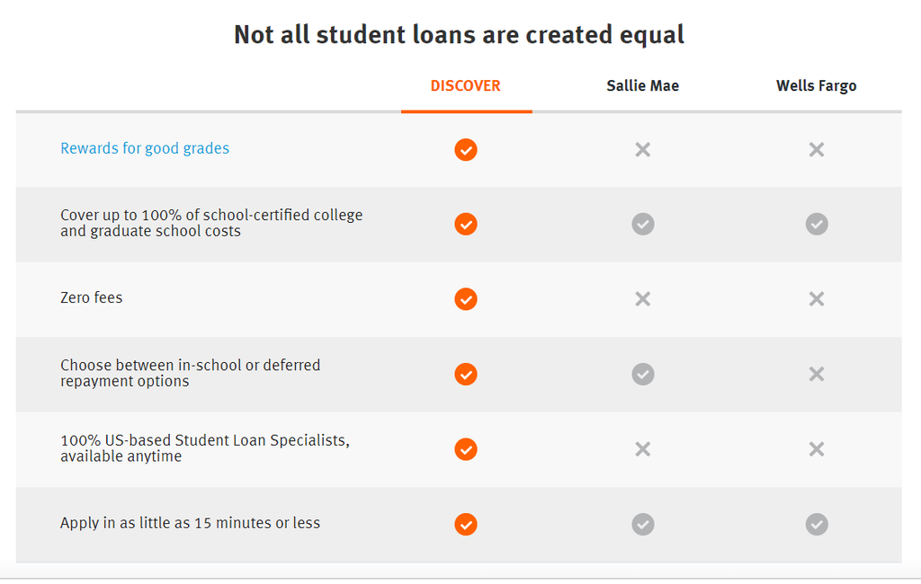Click the orange checkmark for Rewards for good grades
Image resolution: width=921 pixels, height=584 pixels.
coord(466,150)
